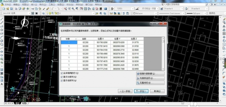The height and width of the screenshot is (107, 226).
Task: Open the 格式(O) menu
Action: point(43,5)
